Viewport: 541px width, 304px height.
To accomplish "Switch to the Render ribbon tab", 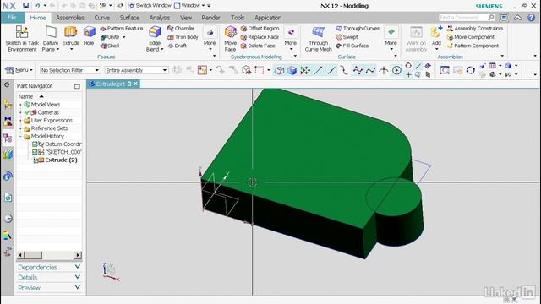I will 210,18.
